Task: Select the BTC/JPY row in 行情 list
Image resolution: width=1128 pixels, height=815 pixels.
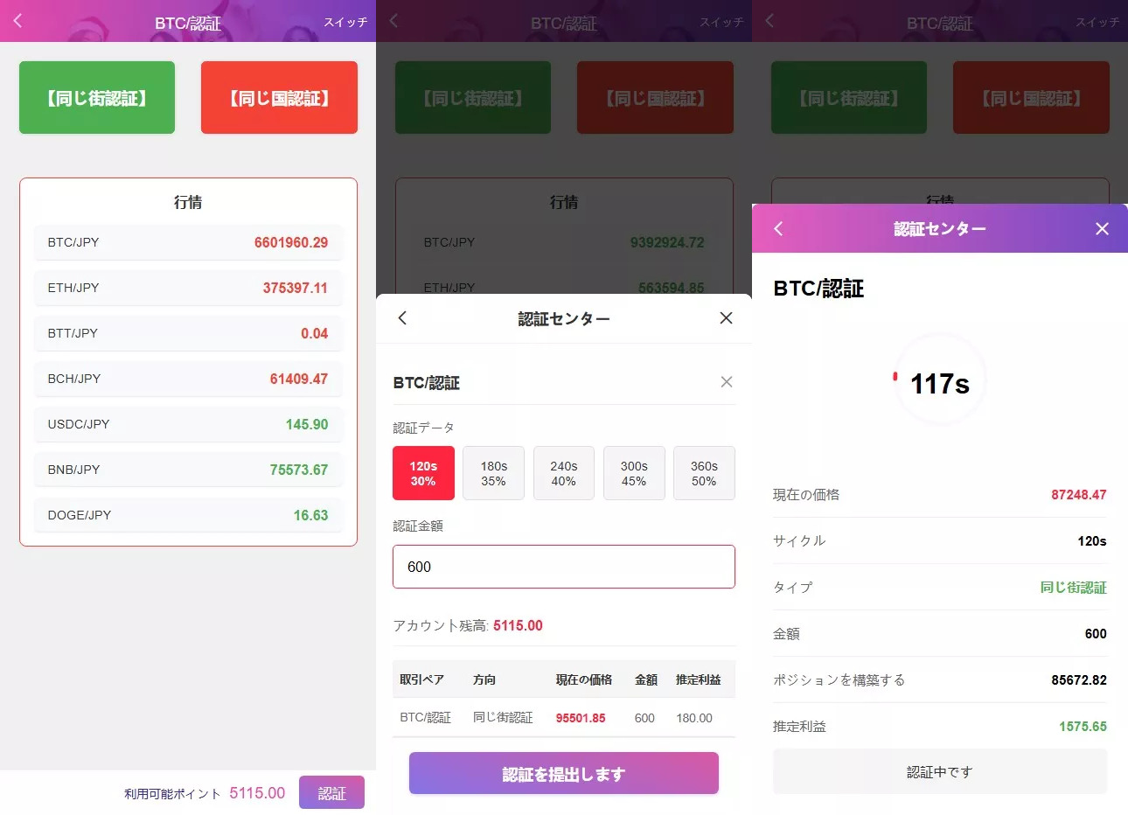Action: pos(188,242)
